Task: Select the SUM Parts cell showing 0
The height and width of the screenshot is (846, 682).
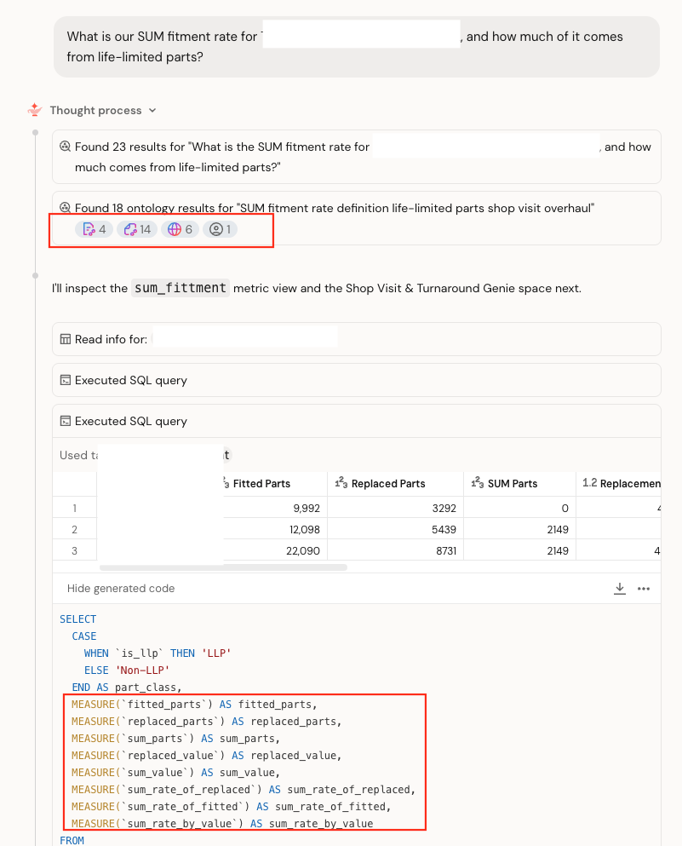Action: [x=519, y=509]
